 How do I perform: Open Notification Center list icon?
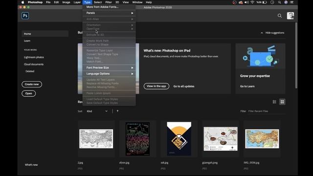tap(291, 2)
